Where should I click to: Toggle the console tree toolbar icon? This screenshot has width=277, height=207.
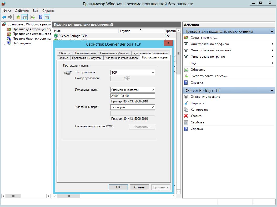click(25, 17)
